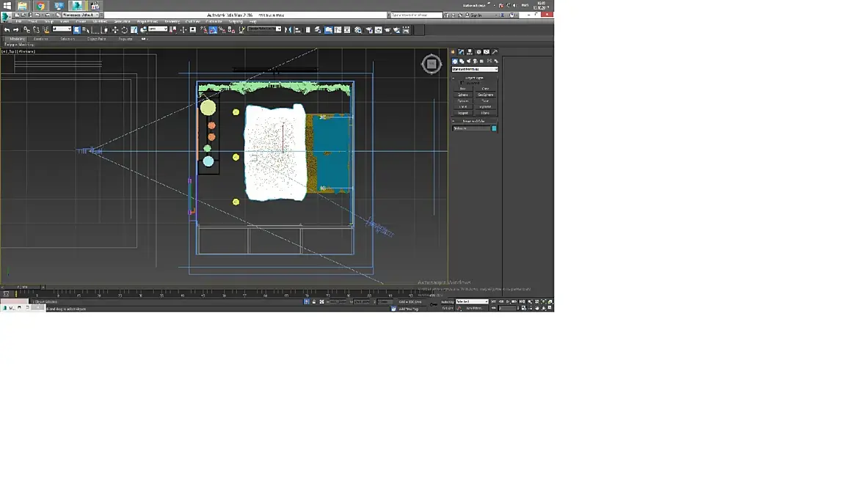
Task: Click Edit Named Selection Sets icon
Action: coord(241,30)
